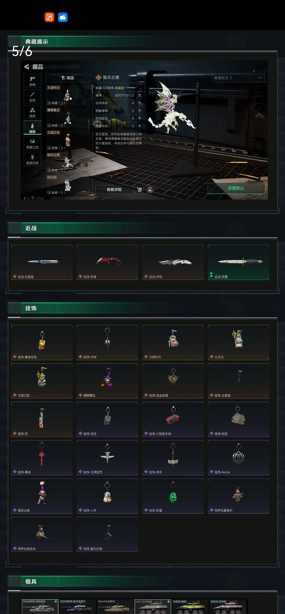Go back using the arrow beside 藏品
Viewport: 285px width, 614px height.
(27, 67)
